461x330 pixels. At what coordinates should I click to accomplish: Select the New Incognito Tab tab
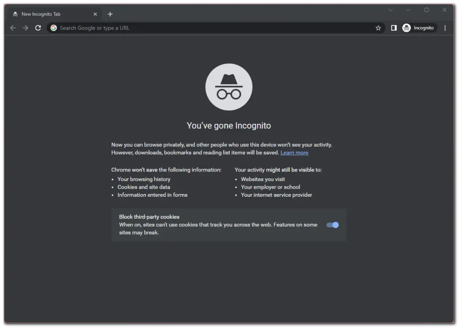[x=54, y=14]
